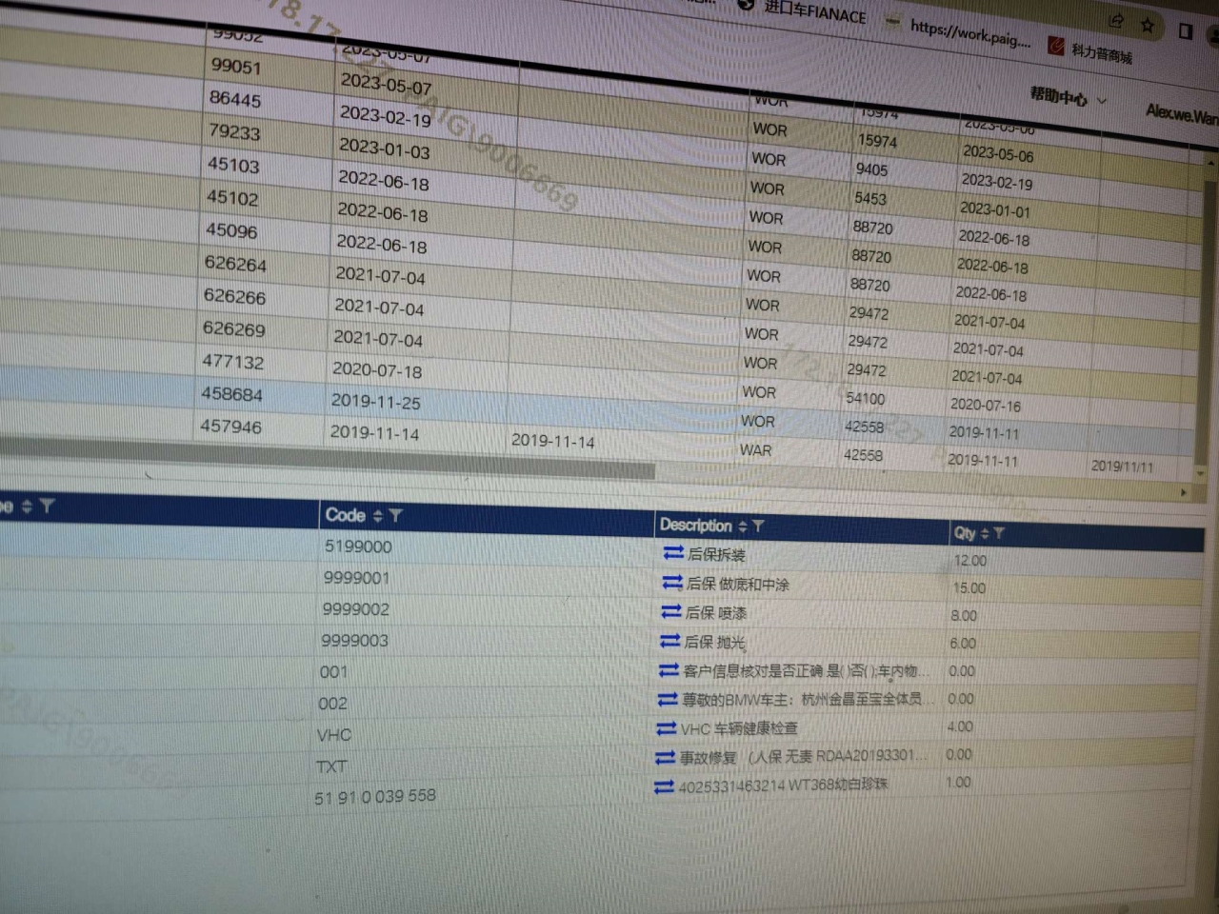The width and height of the screenshot is (1219, 914).
Task: Open the https://work.paig... bookmark
Action: (x=959, y=30)
